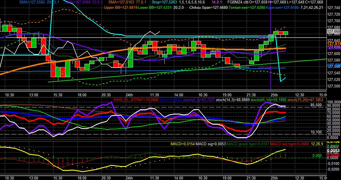341x180 pixels.
Task: Click '24th' on the bottom time axis
Action: click(129, 178)
